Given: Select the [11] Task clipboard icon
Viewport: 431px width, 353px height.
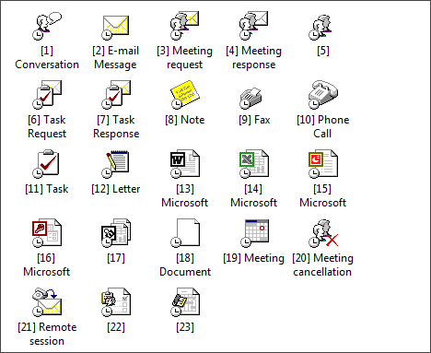Looking at the screenshot, I should click(x=46, y=164).
